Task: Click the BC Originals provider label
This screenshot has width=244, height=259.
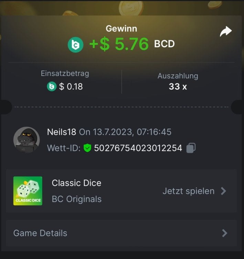Action: (x=76, y=199)
